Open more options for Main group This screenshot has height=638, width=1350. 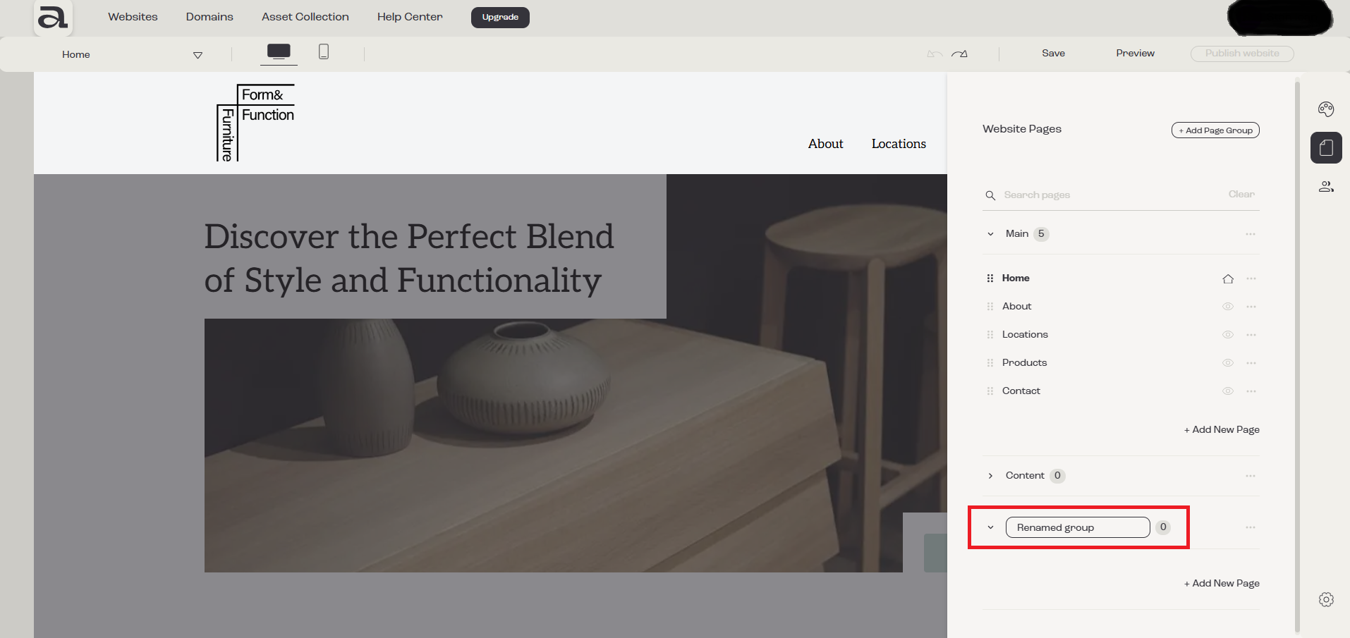pyautogui.click(x=1251, y=234)
